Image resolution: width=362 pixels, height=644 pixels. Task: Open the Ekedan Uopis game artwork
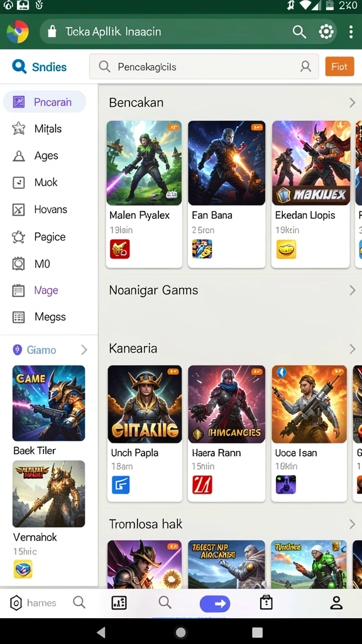coord(311,163)
